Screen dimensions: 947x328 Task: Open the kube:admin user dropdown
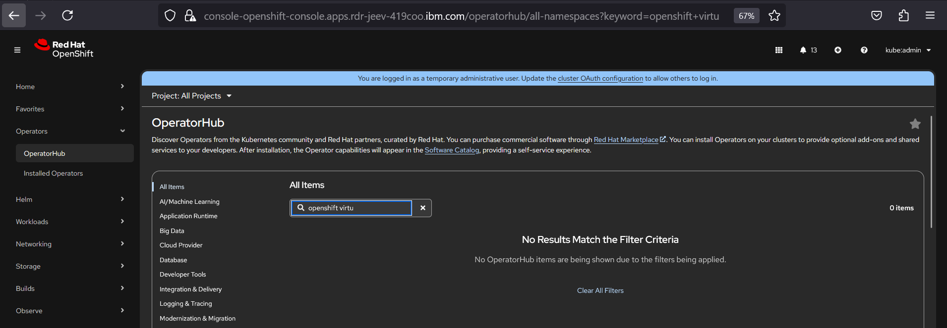[x=908, y=50]
